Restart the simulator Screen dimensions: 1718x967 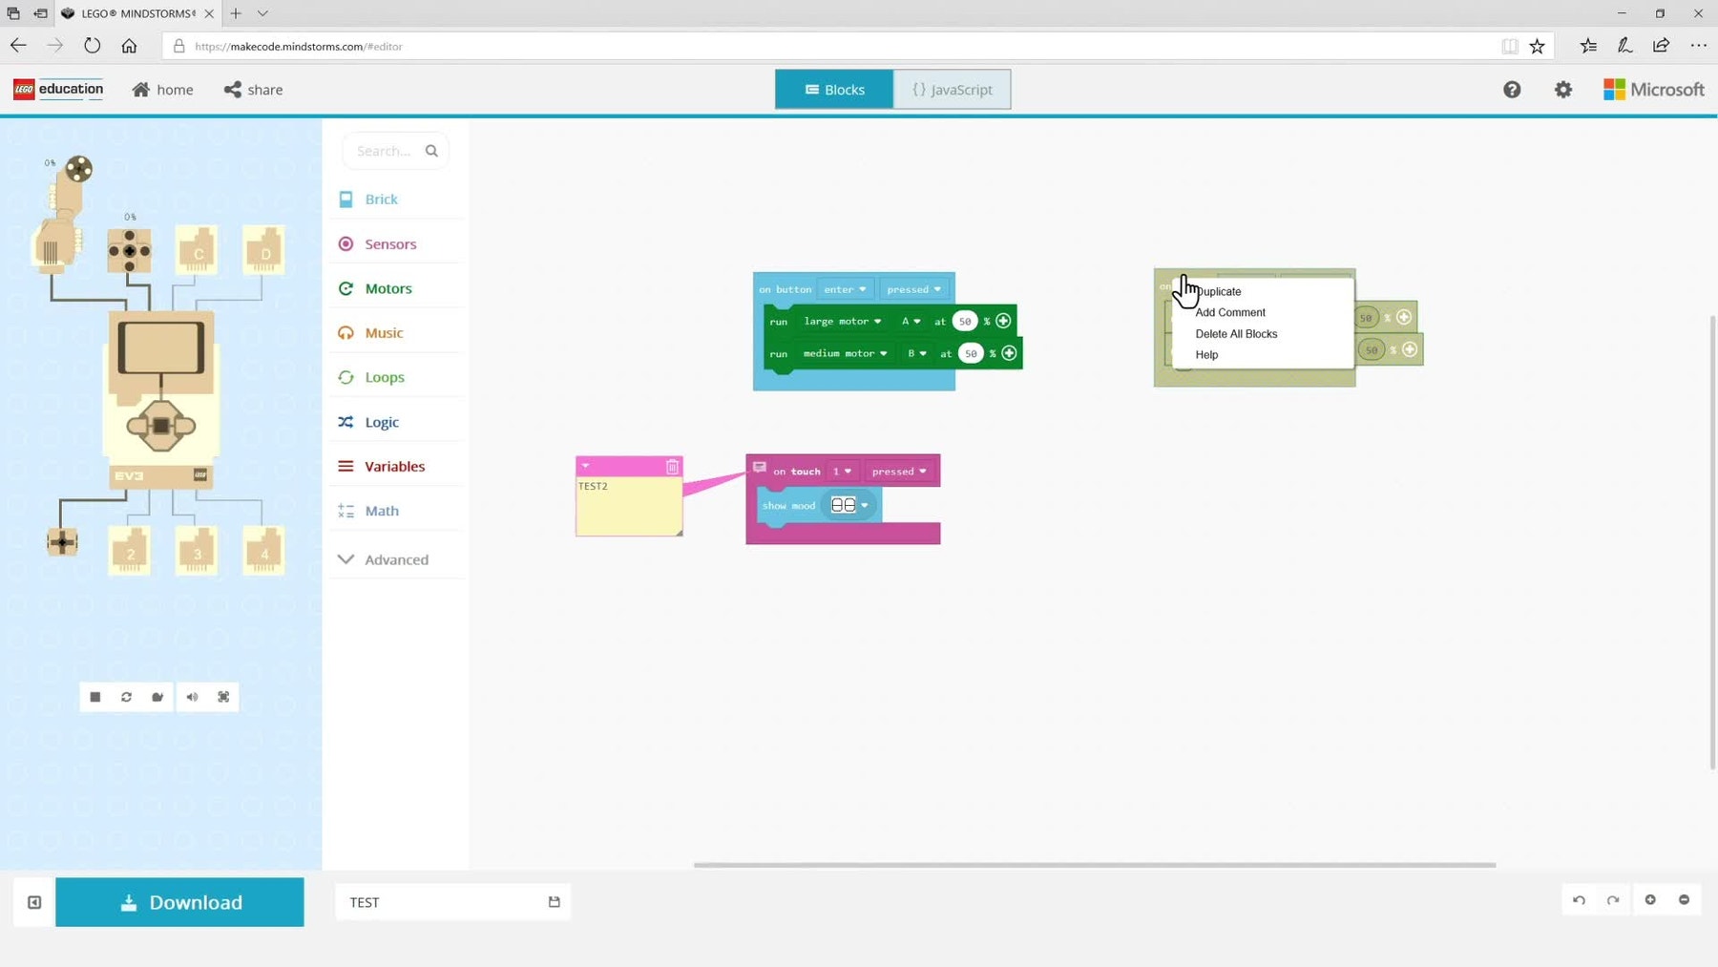pyautogui.click(x=126, y=697)
